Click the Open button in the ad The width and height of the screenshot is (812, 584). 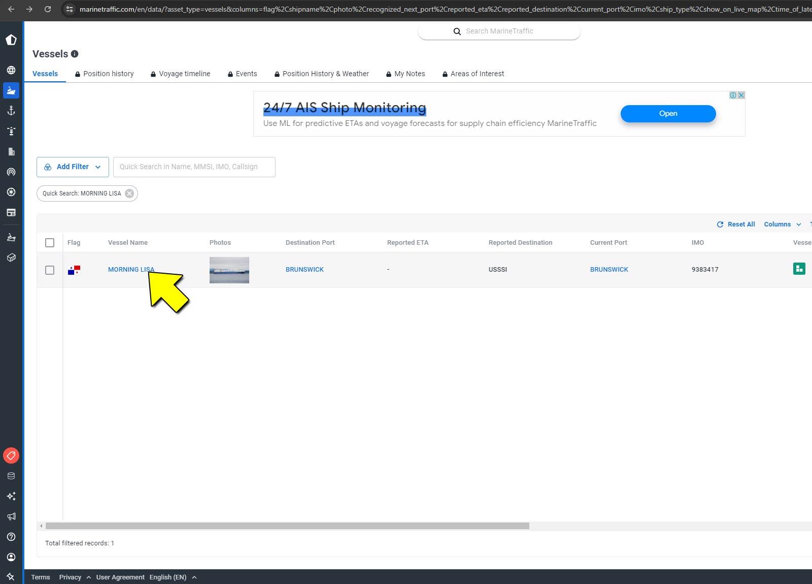[x=668, y=114]
